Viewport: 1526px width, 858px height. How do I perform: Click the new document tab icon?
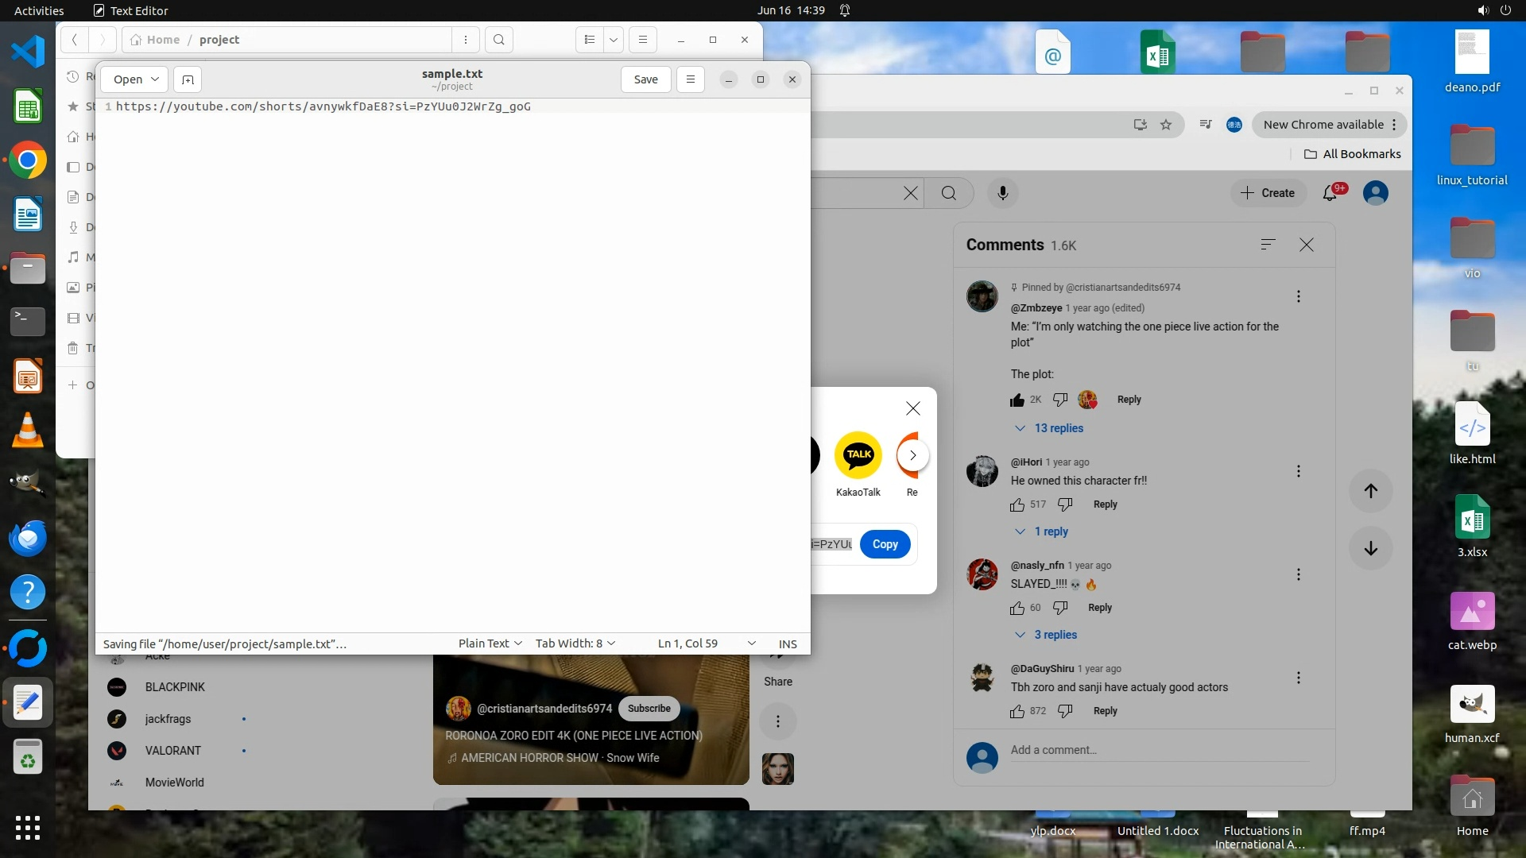click(188, 79)
